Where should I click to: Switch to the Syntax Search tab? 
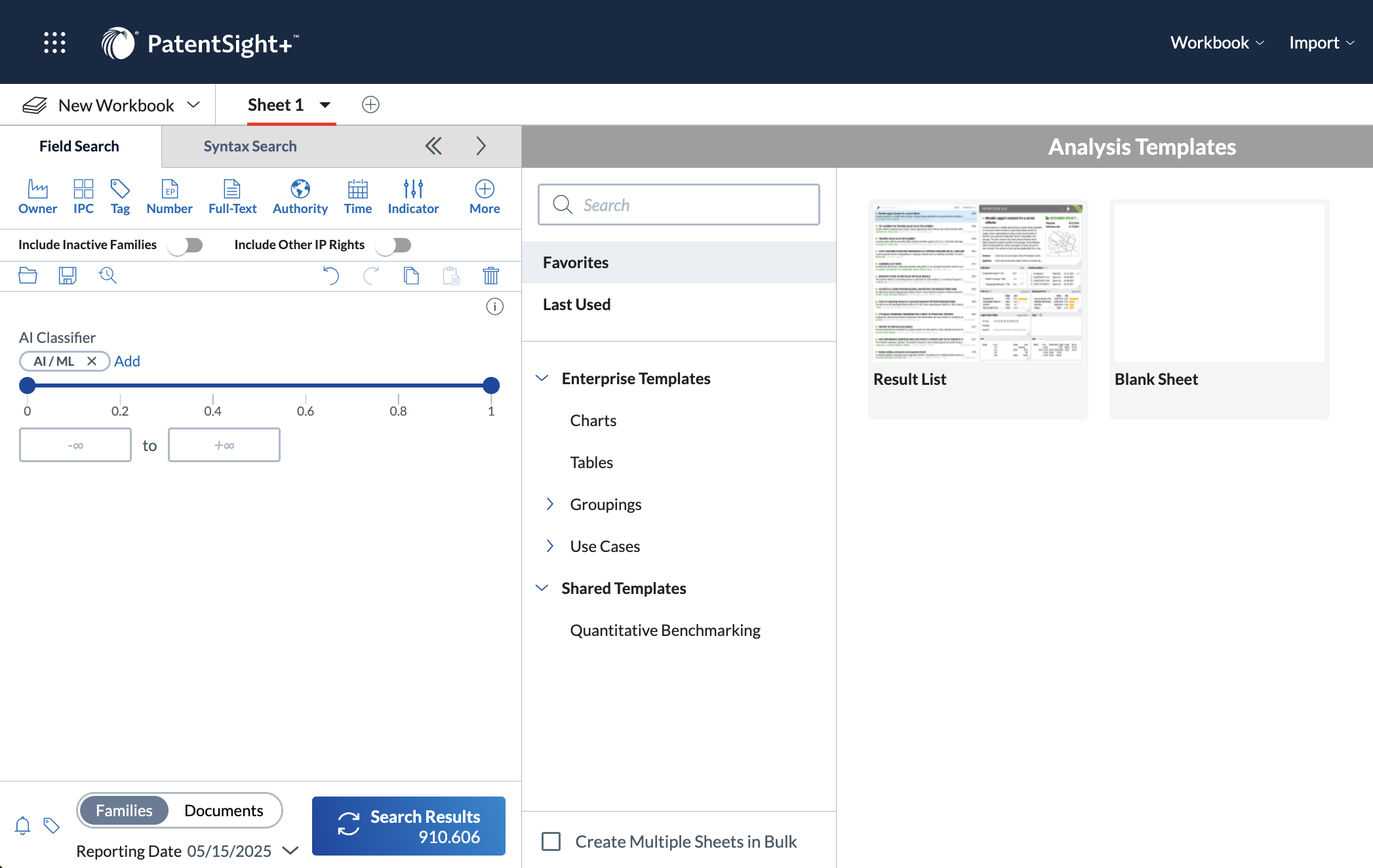(x=250, y=146)
